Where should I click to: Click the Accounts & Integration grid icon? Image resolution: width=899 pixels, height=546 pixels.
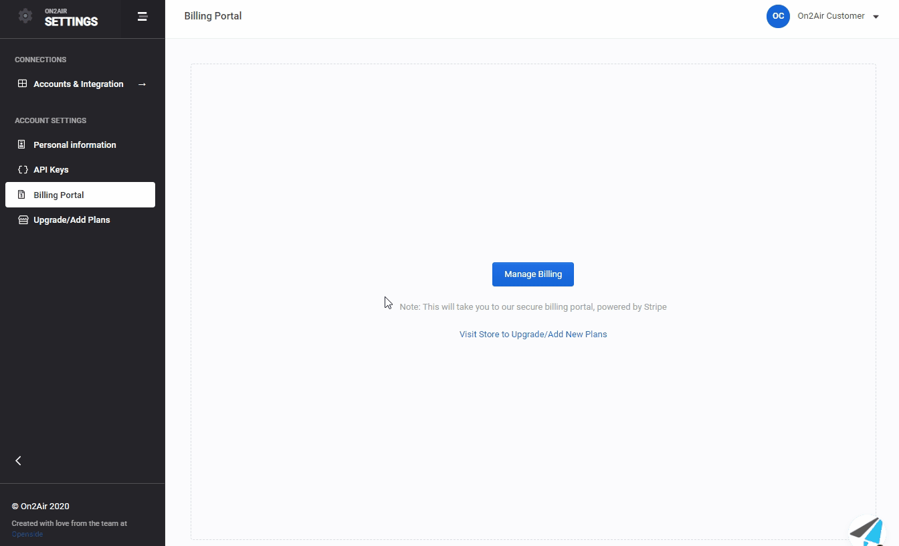[22, 84]
